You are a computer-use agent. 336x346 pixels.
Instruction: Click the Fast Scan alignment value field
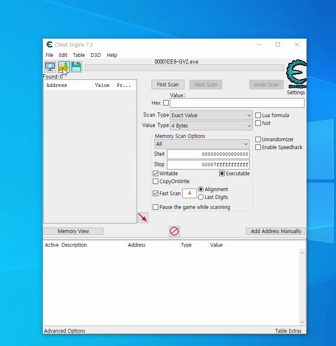coord(189,193)
